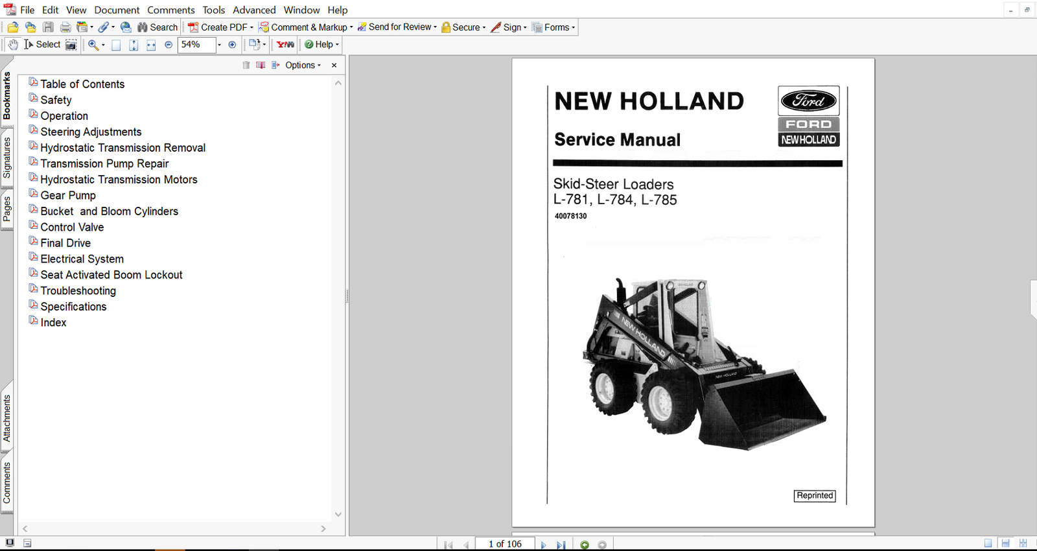Screen dimensions: 1037x551
Task: Open the binoculars Search tool
Action: tap(157, 27)
